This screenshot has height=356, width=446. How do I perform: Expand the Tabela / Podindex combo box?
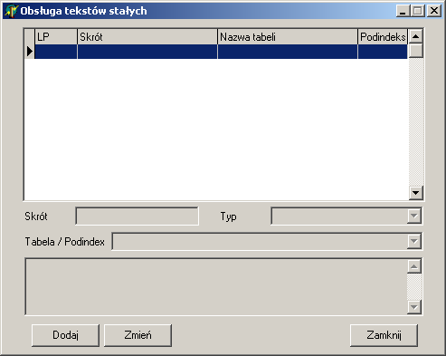tap(414, 241)
